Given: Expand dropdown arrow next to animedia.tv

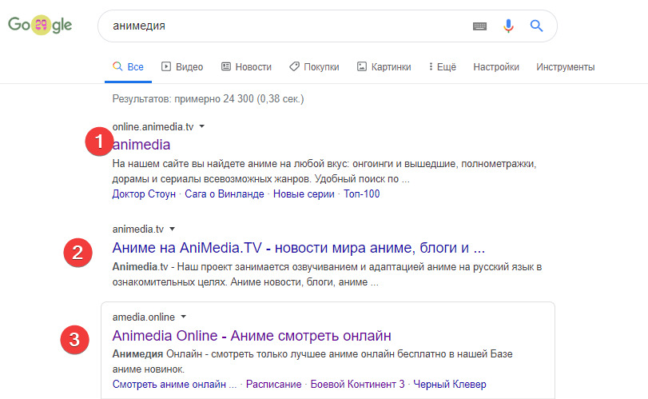Looking at the screenshot, I should coord(172,229).
